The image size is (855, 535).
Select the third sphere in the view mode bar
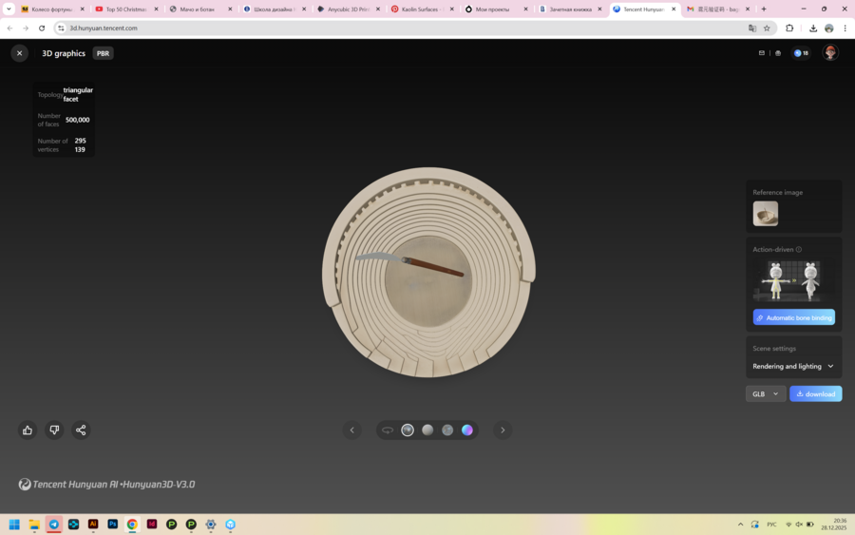[x=447, y=430]
